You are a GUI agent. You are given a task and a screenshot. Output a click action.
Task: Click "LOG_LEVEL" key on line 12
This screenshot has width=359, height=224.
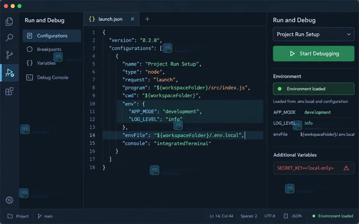(144, 119)
